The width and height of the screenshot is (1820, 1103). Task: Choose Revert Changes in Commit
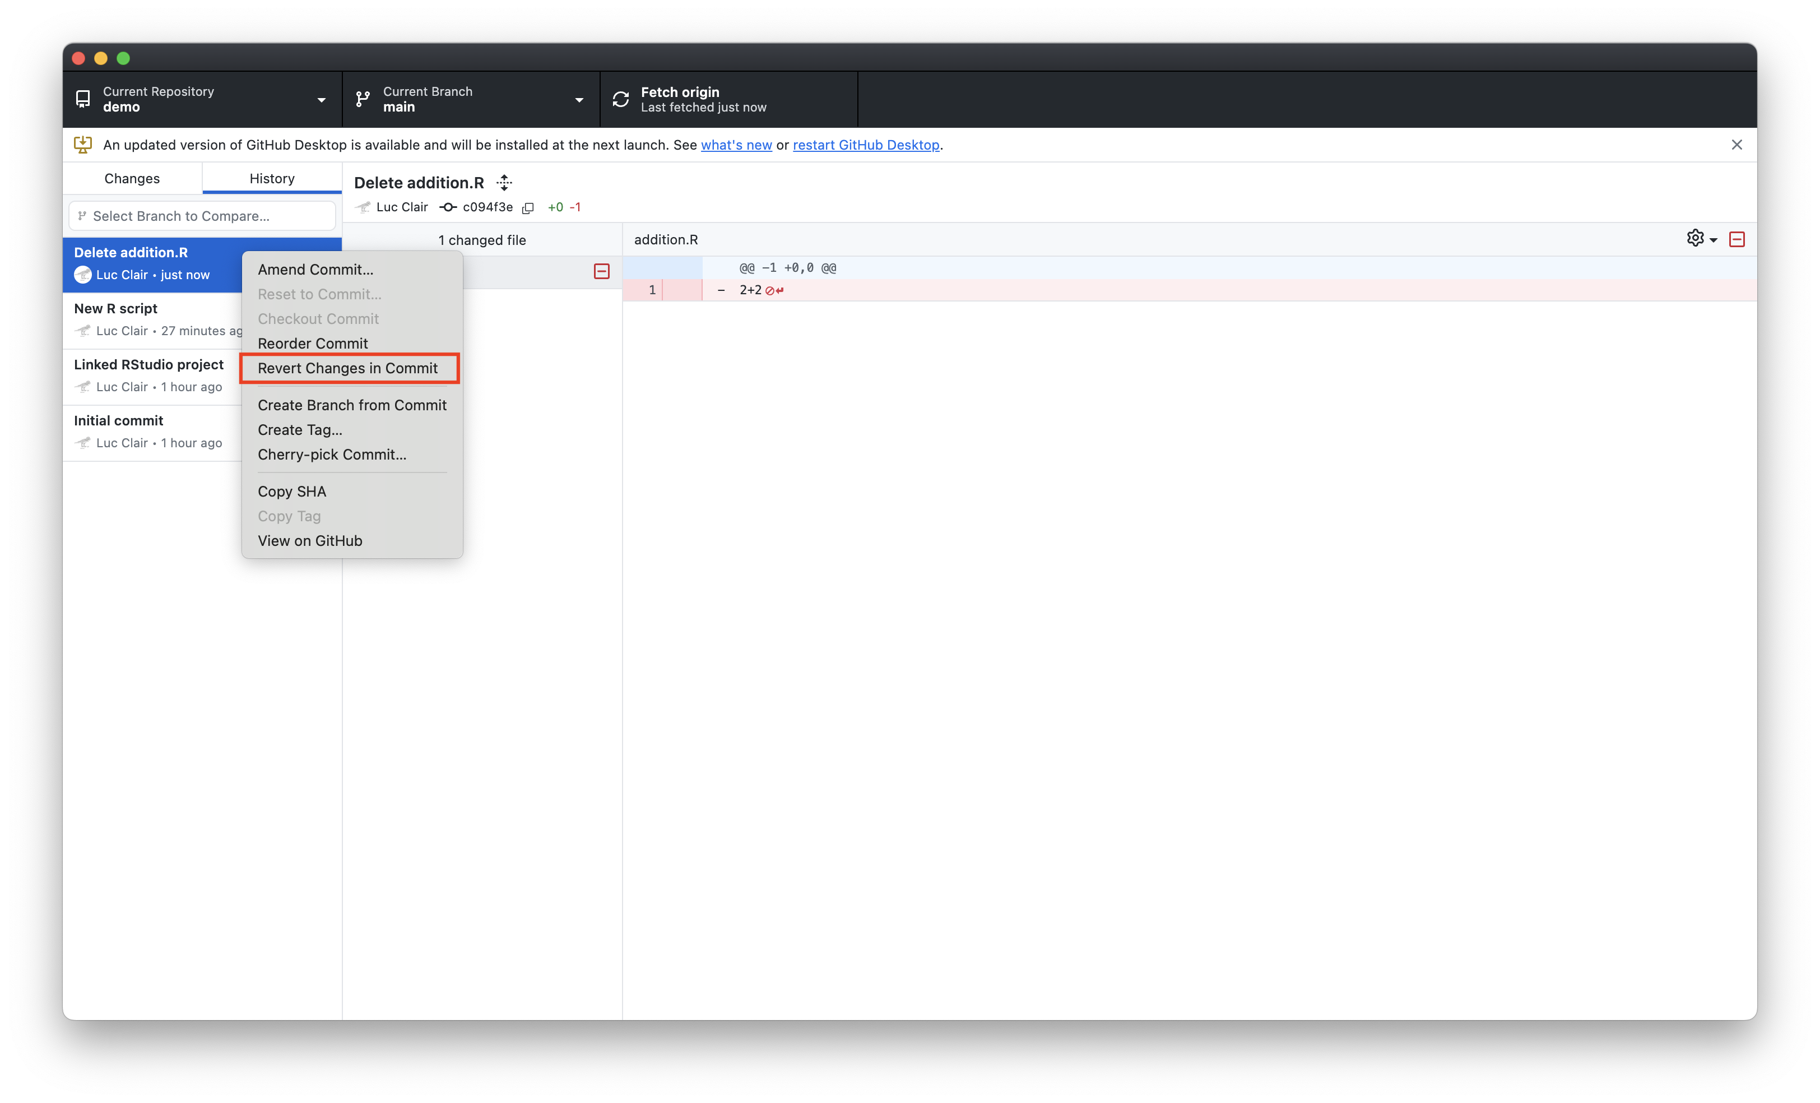coord(348,368)
